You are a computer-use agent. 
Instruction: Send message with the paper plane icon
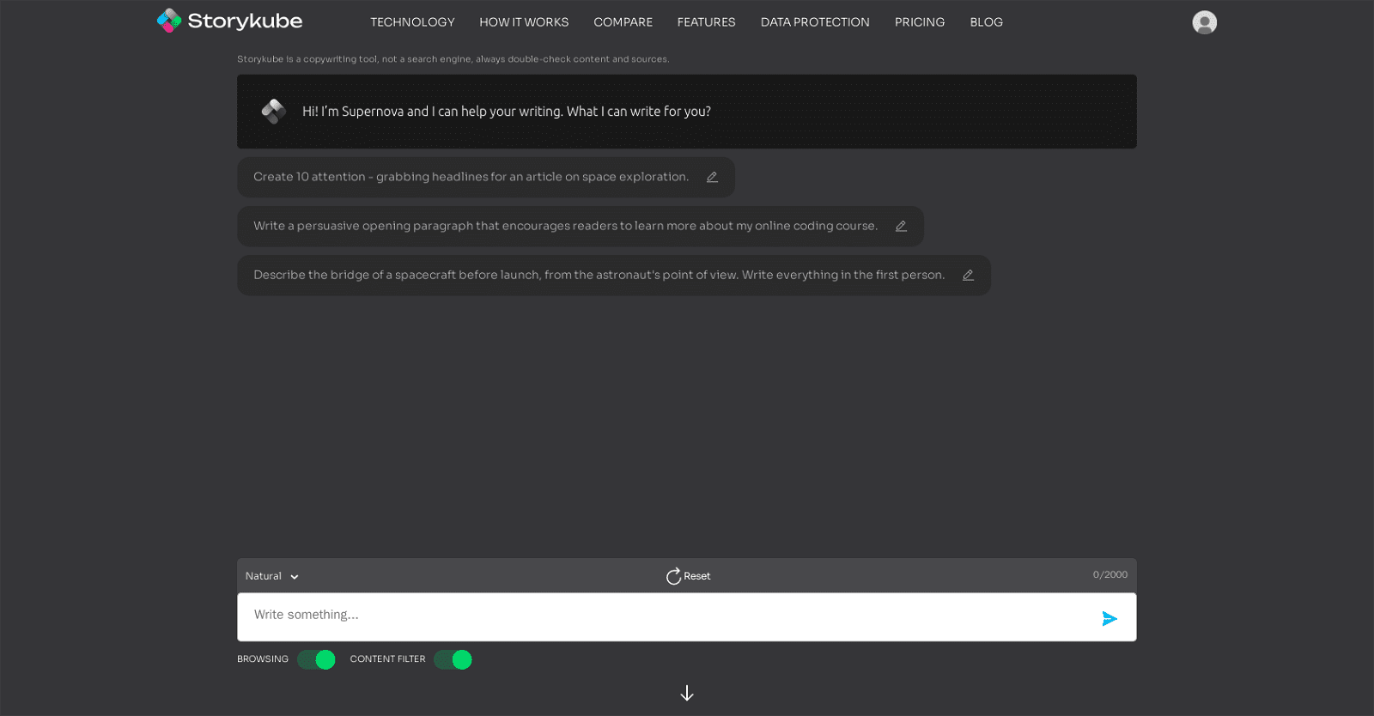(1109, 618)
